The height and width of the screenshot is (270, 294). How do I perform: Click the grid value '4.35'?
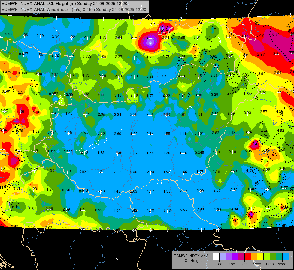pos(182,57)
